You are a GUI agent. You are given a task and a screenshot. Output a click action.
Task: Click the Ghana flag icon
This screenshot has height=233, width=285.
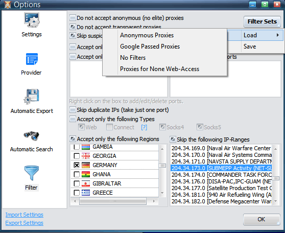coord(86,174)
